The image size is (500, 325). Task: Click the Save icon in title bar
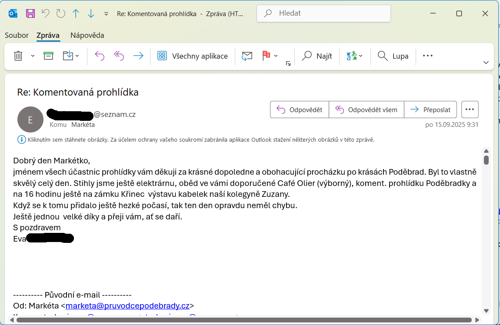(x=30, y=13)
